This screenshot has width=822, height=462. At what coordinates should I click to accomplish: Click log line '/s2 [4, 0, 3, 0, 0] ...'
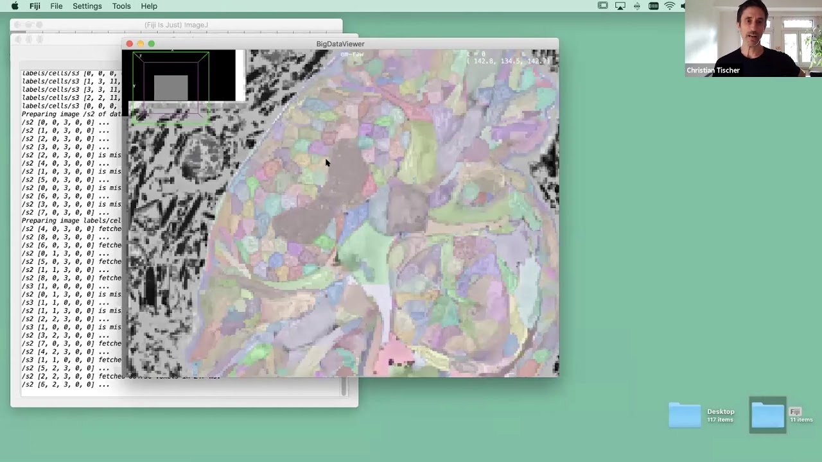[x=66, y=164]
